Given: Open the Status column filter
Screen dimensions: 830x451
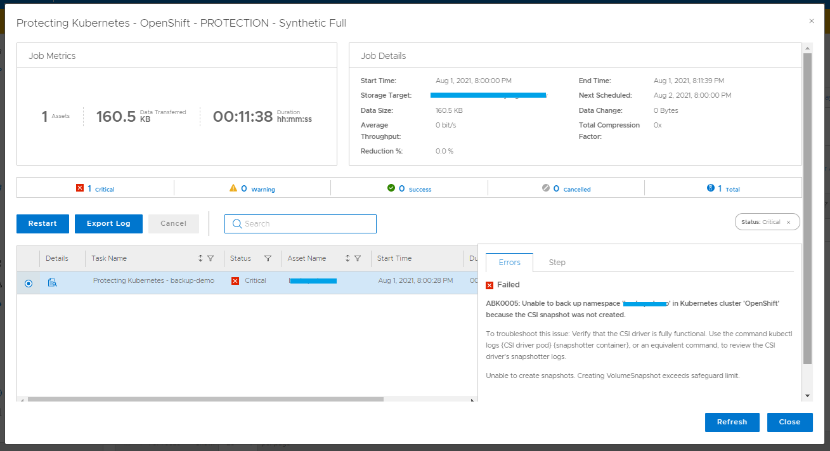Looking at the screenshot, I should 268,258.
